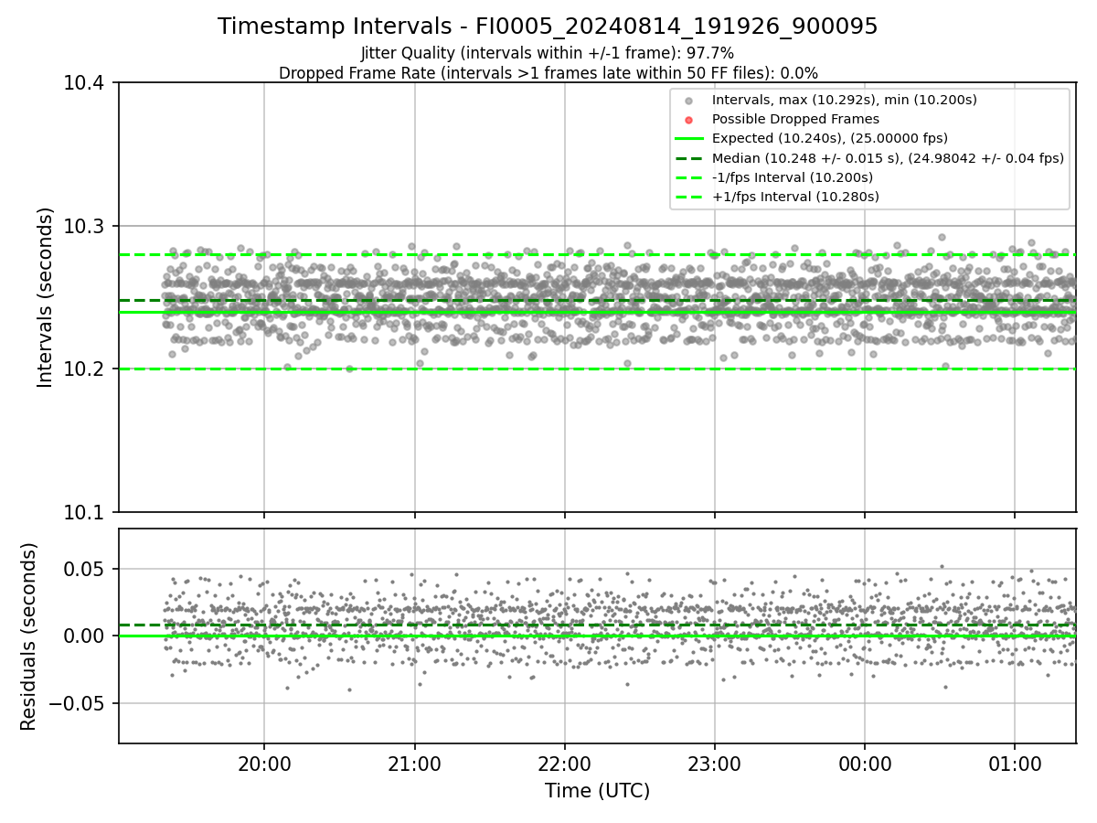This screenshot has height=823, width=1097.
Task: Select legend entry '+1/fps Interval (10.280s)'
Action: (x=795, y=197)
